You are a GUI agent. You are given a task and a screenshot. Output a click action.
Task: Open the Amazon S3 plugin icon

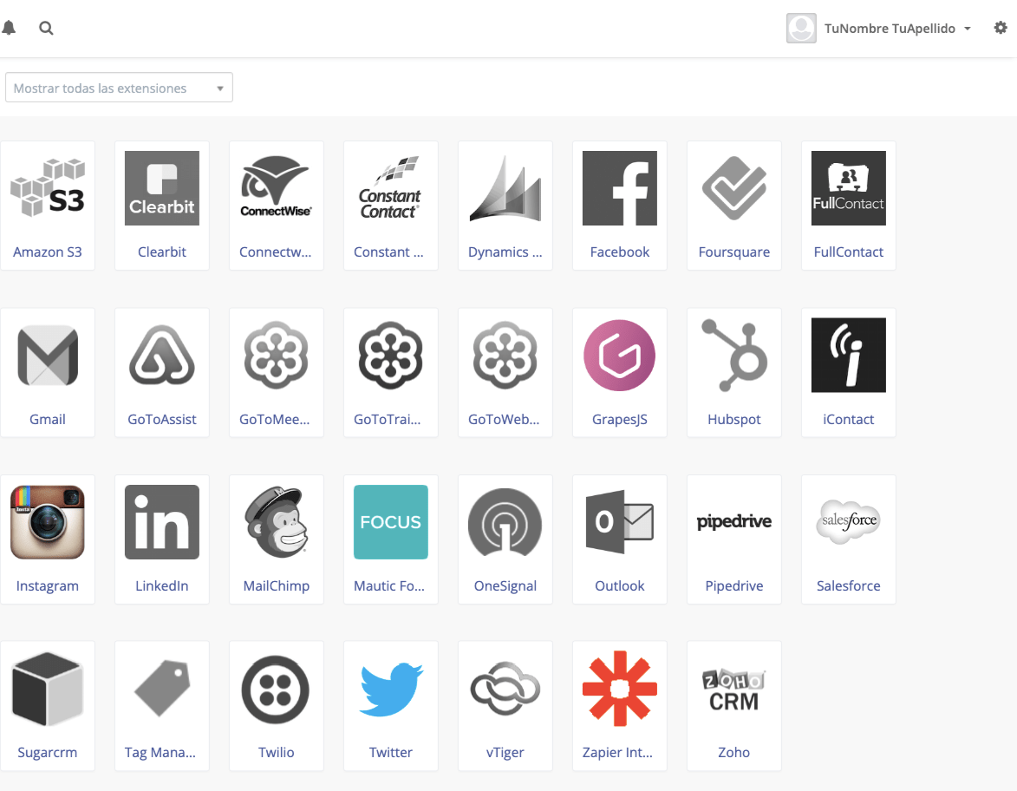(x=48, y=188)
